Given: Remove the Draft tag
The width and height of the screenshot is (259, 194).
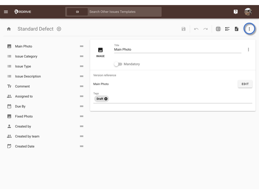Looking at the screenshot, I should [x=106, y=99].
